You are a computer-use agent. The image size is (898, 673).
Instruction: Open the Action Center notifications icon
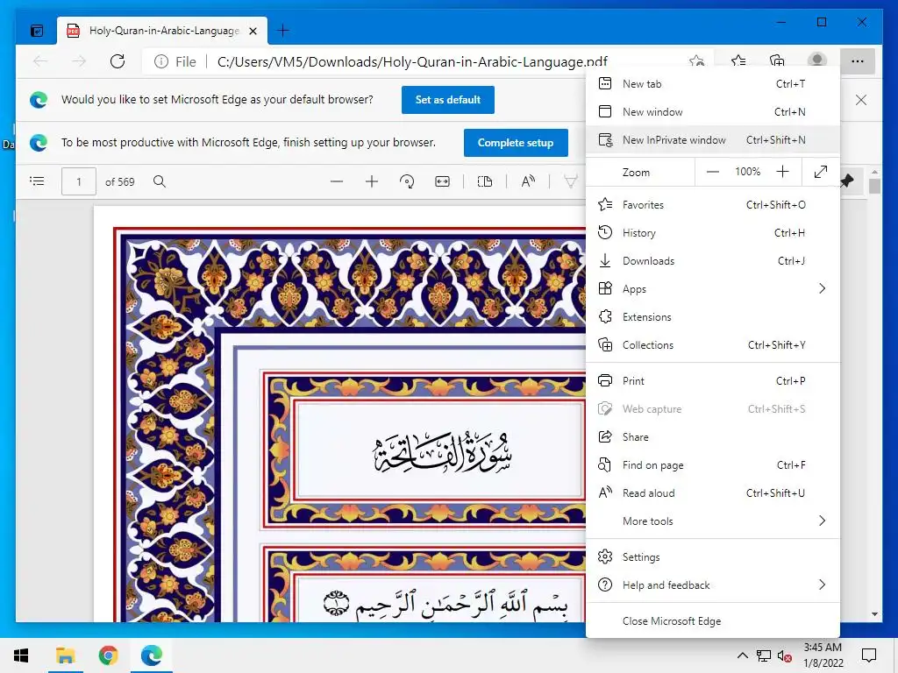(869, 655)
